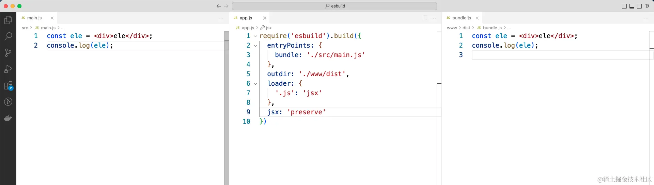Go forward with the right arrow

tap(227, 6)
